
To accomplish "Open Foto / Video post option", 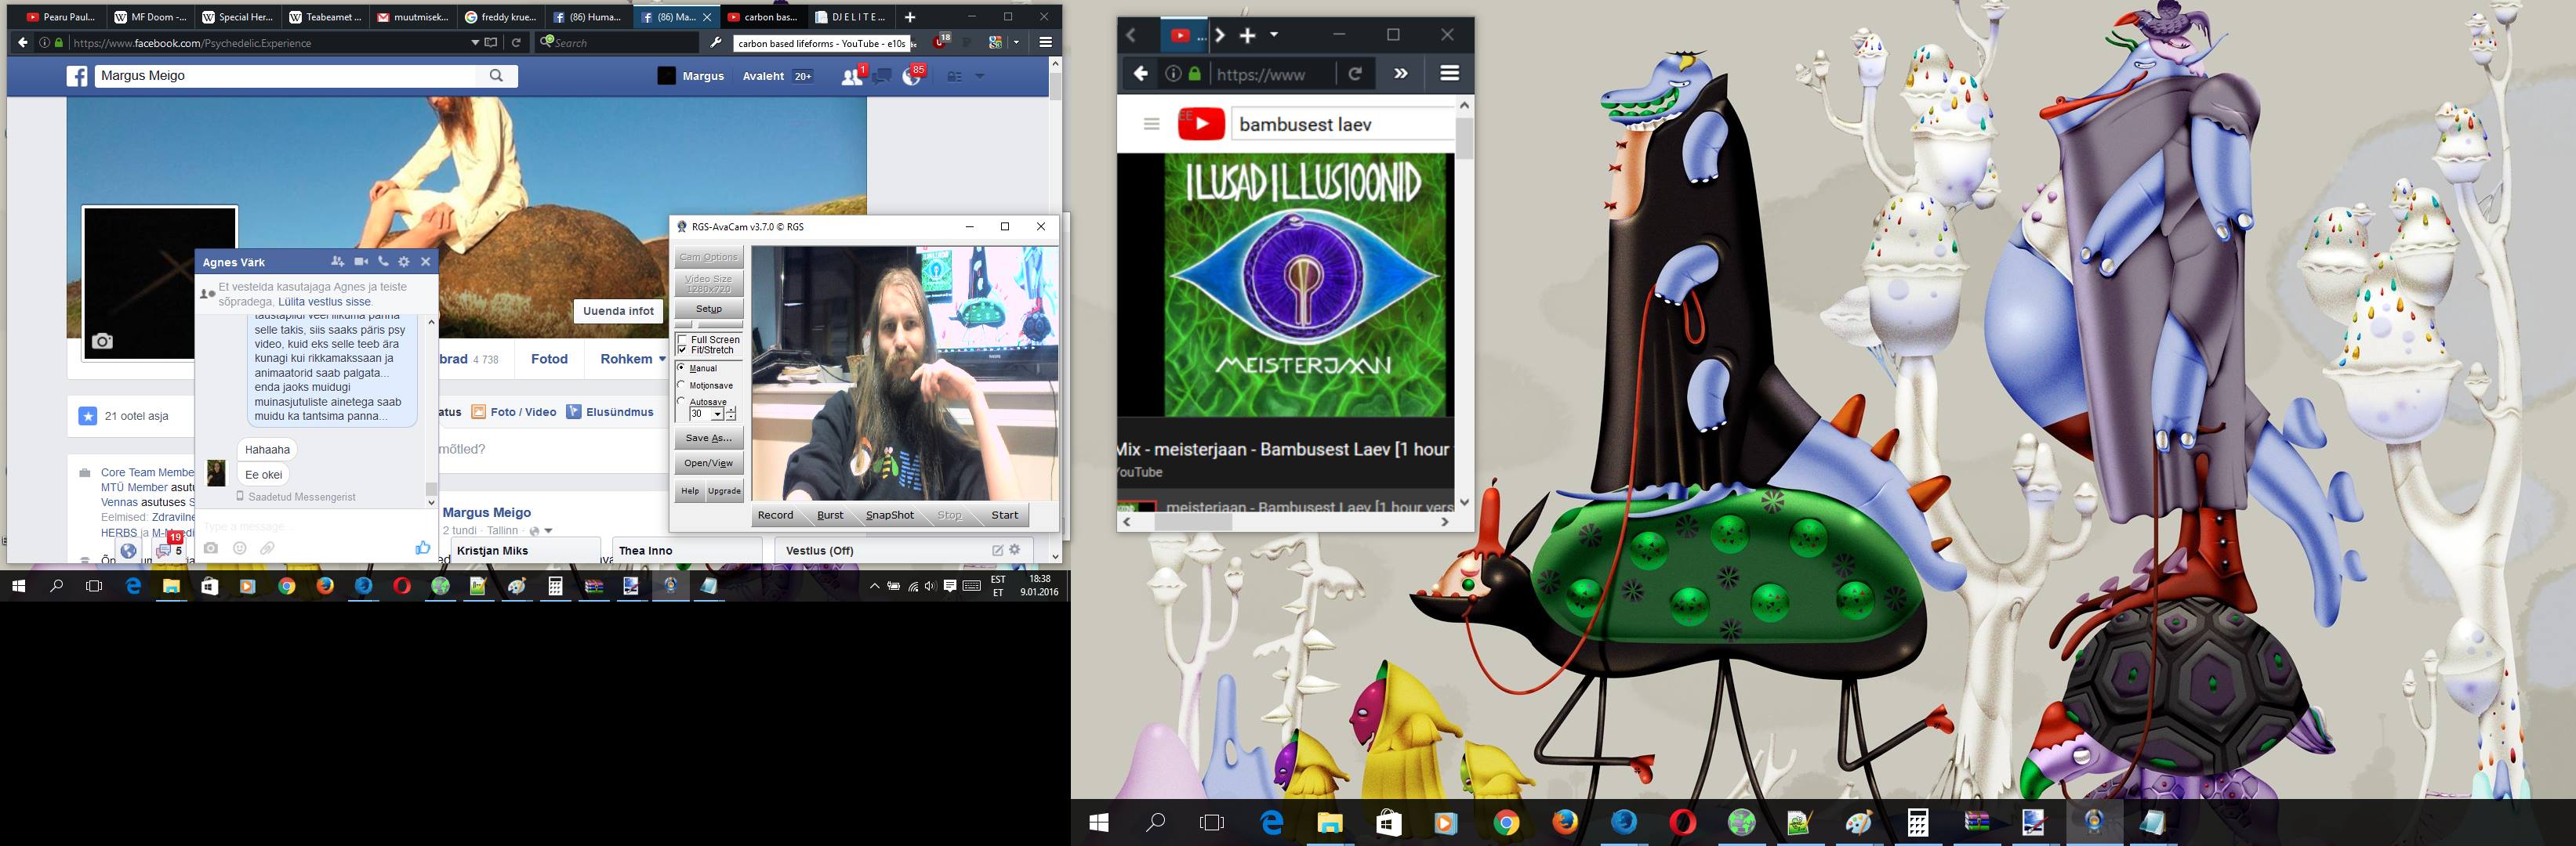I will click(514, 411).
